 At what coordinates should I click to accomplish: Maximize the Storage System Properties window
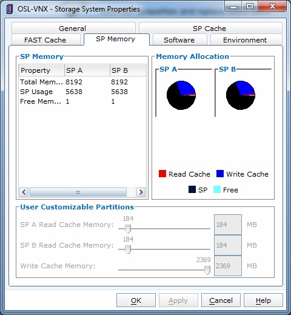pyautogui.click(x=250, y=7)
